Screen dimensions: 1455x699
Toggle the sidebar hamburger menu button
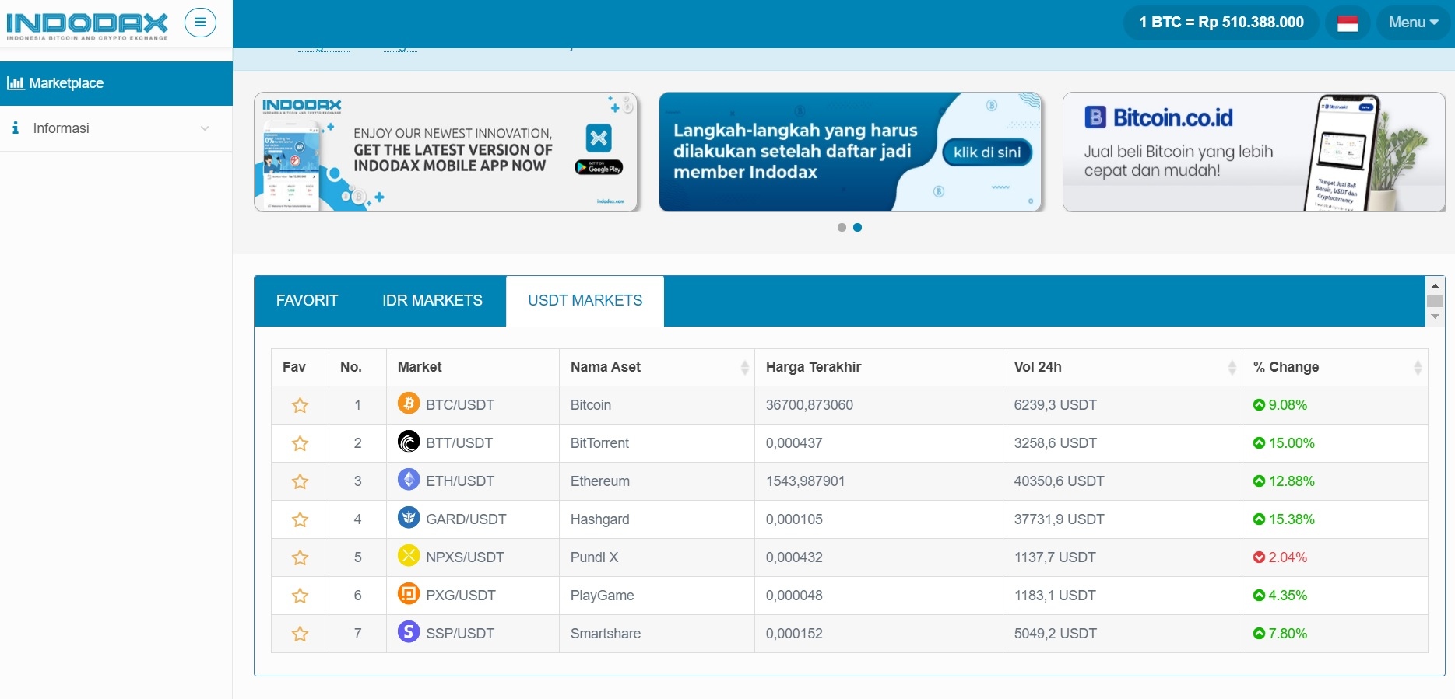click(x=200, y=23)
